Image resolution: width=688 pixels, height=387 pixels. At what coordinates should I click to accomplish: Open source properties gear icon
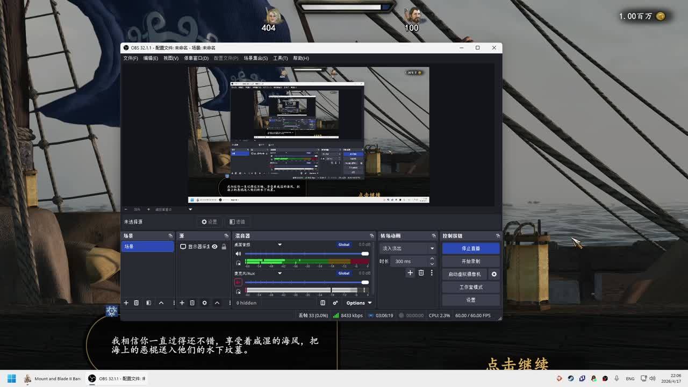[x=204, y=303]
